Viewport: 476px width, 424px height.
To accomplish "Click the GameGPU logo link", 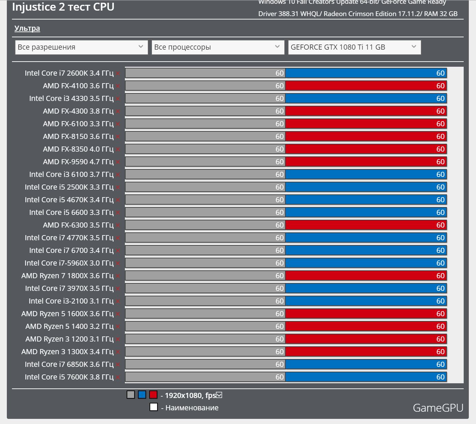I will pyautogui.click(x=438, y=408).
